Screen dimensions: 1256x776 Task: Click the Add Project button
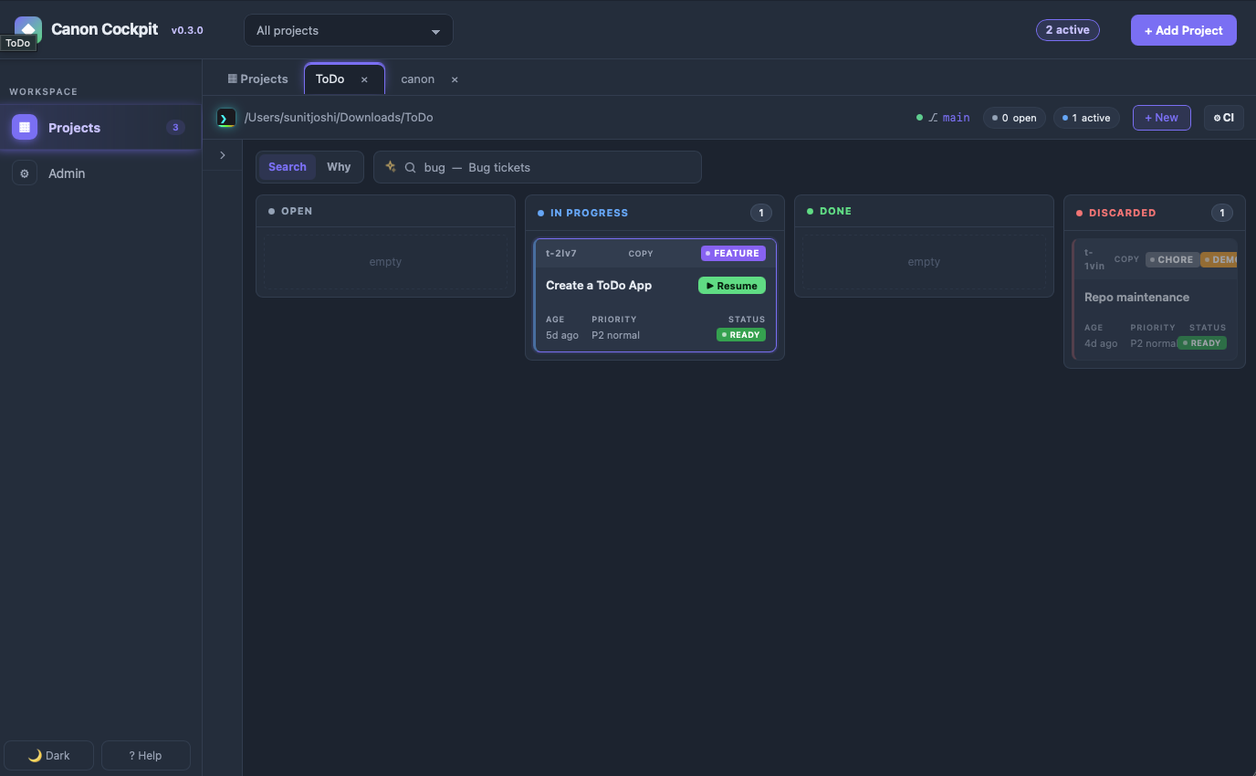pyautogui.click(x=1184, y=30)
